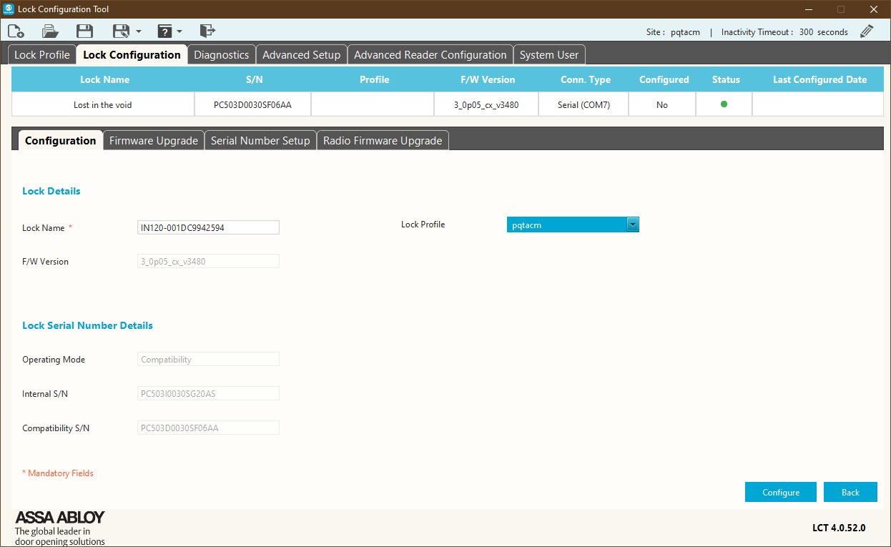Expand the Save As dropdown arrow
Screen dimensions: 891x547
pyautogui.click(x=138, y=31)
